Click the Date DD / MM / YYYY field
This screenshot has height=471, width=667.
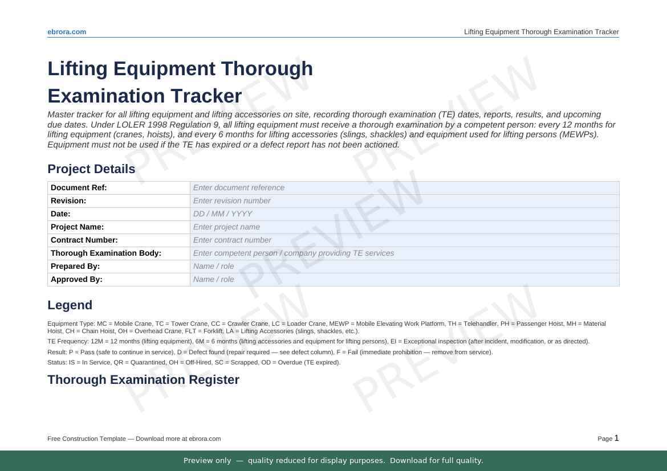404,214
